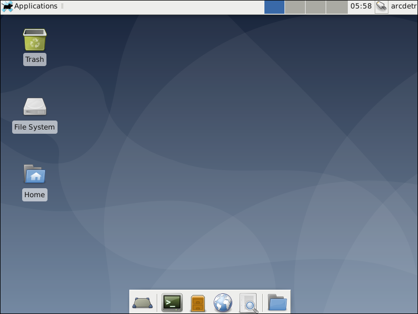The image size is (418, 314).
Task: Click the File System text label
Action: click(35, 127)
